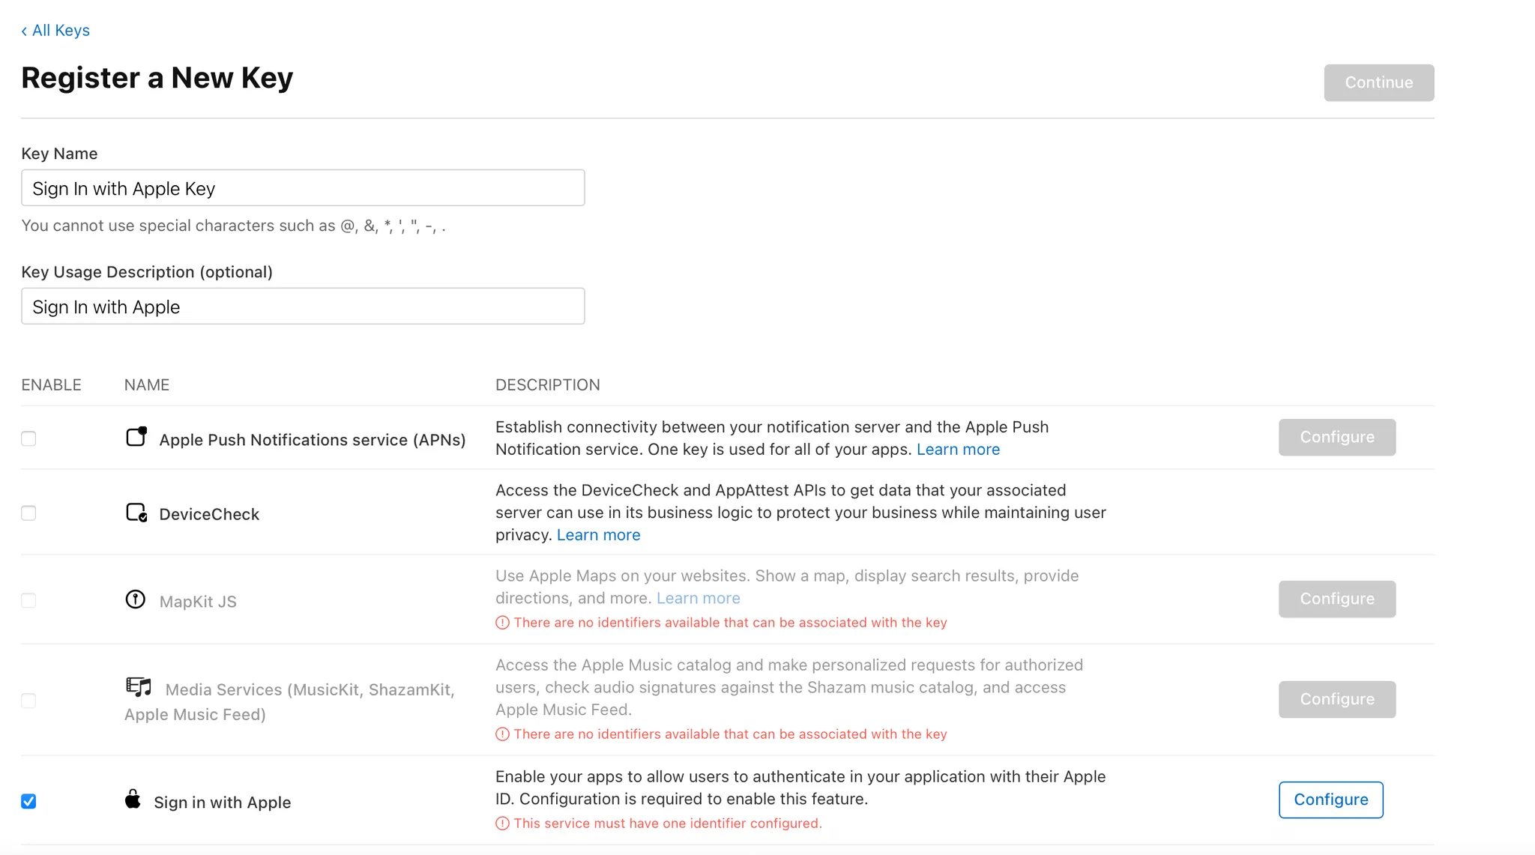
Task: Click the Sign in with Apple error warning icon
Action: (x=502, y=824)
